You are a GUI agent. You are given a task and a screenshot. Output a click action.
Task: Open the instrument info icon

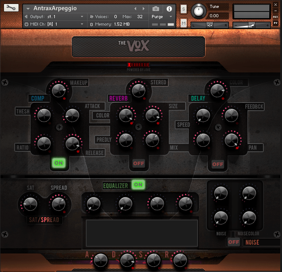169,9
